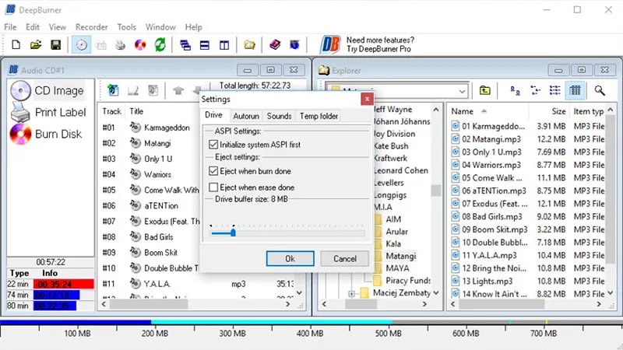Open the Explorer folder path dropdown
The width and height of the screenshot is (623, 350).
(x=461, y=92)
